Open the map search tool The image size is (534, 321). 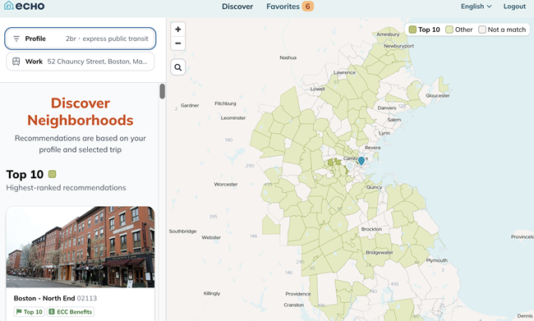point(177,67)
